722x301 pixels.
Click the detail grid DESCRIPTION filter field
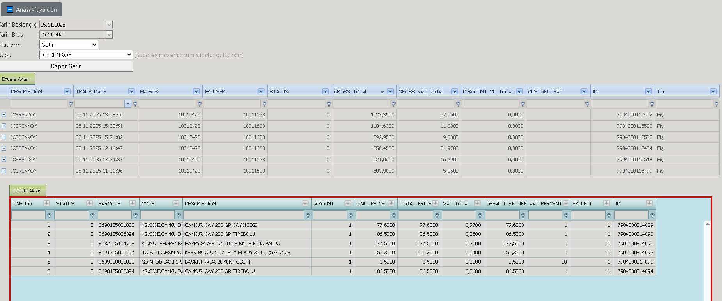pyautogui.click(x=244, y=215)
